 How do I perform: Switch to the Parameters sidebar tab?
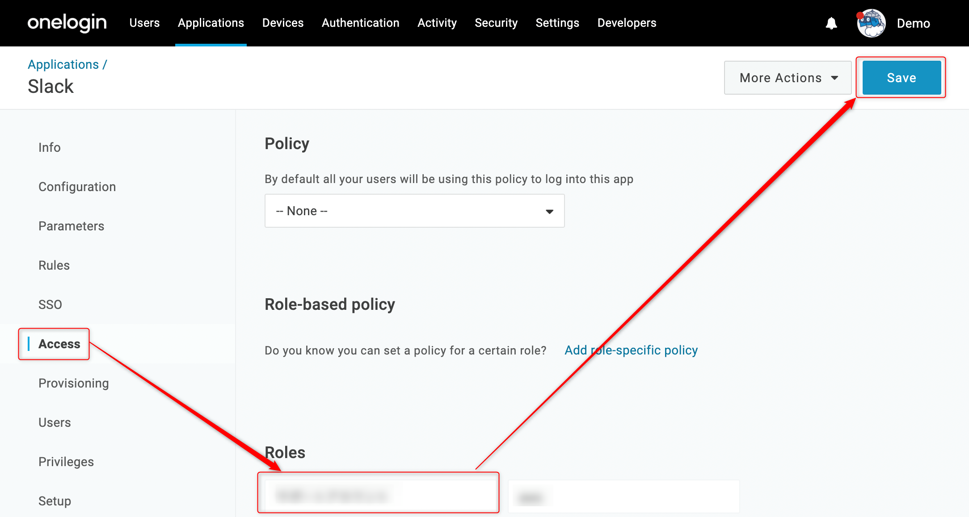click(x=71, y=226)
